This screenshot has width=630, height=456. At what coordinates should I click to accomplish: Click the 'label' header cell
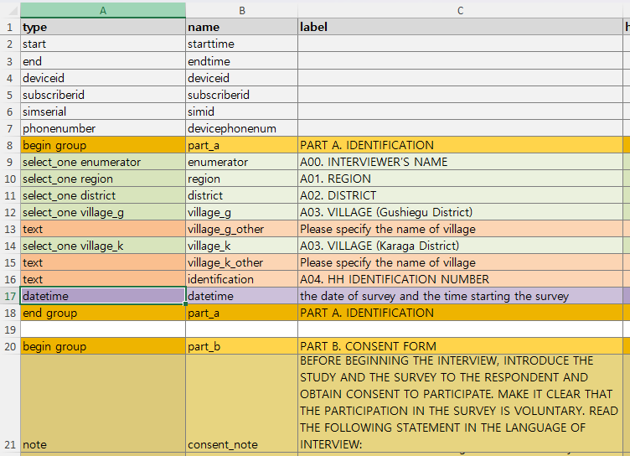point(461,27)
